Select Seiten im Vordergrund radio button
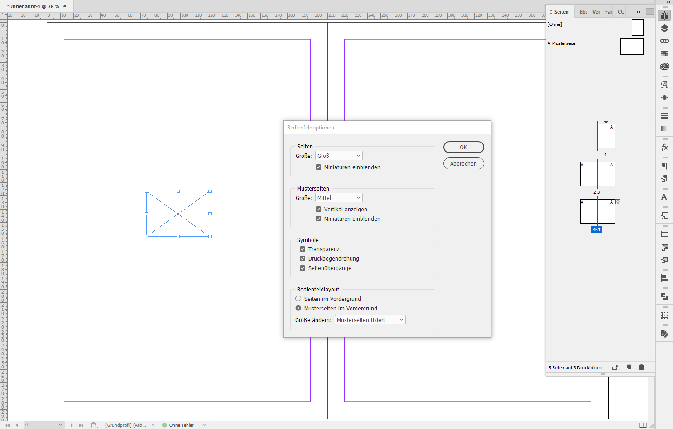 [298, 299]
